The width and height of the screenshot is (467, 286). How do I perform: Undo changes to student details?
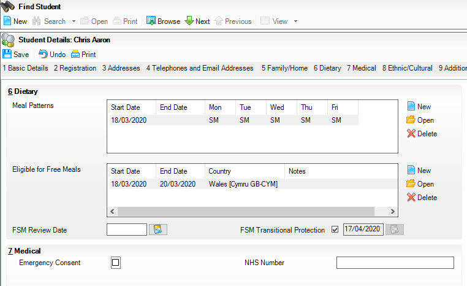click(x=51, y=55)
